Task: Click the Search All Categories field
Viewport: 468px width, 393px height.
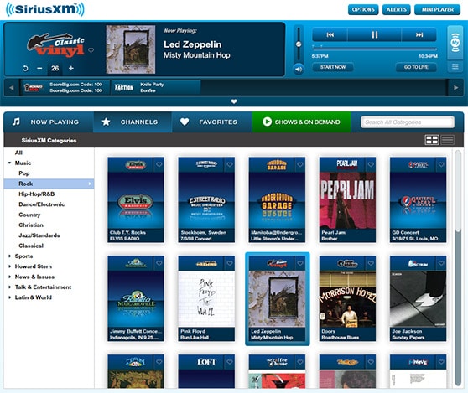Action: click(x=408, y=122)
